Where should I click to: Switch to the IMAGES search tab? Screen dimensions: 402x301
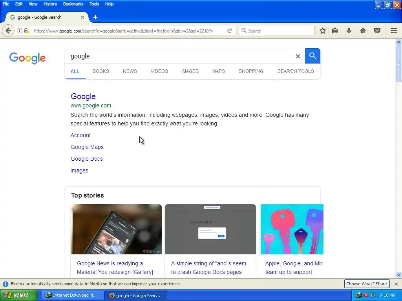tap(190, 71)
